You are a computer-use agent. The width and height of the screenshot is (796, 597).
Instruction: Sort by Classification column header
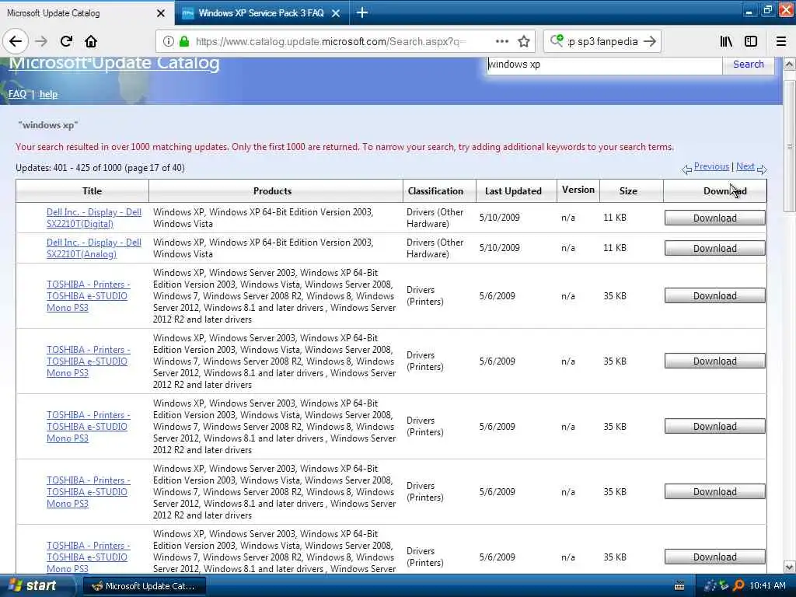[435, 191]
